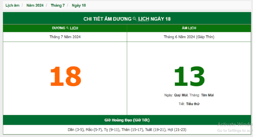Click the 'LỊCH' link in 'DƯƠNG LỊCH' header
The height and width of the screenshot is (137, 253).
[x=74, y=28]
